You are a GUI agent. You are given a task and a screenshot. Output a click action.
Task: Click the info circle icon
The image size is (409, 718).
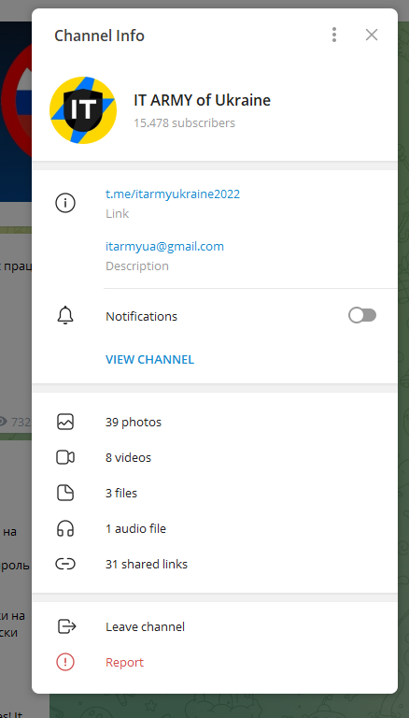[x=65, y=203]
